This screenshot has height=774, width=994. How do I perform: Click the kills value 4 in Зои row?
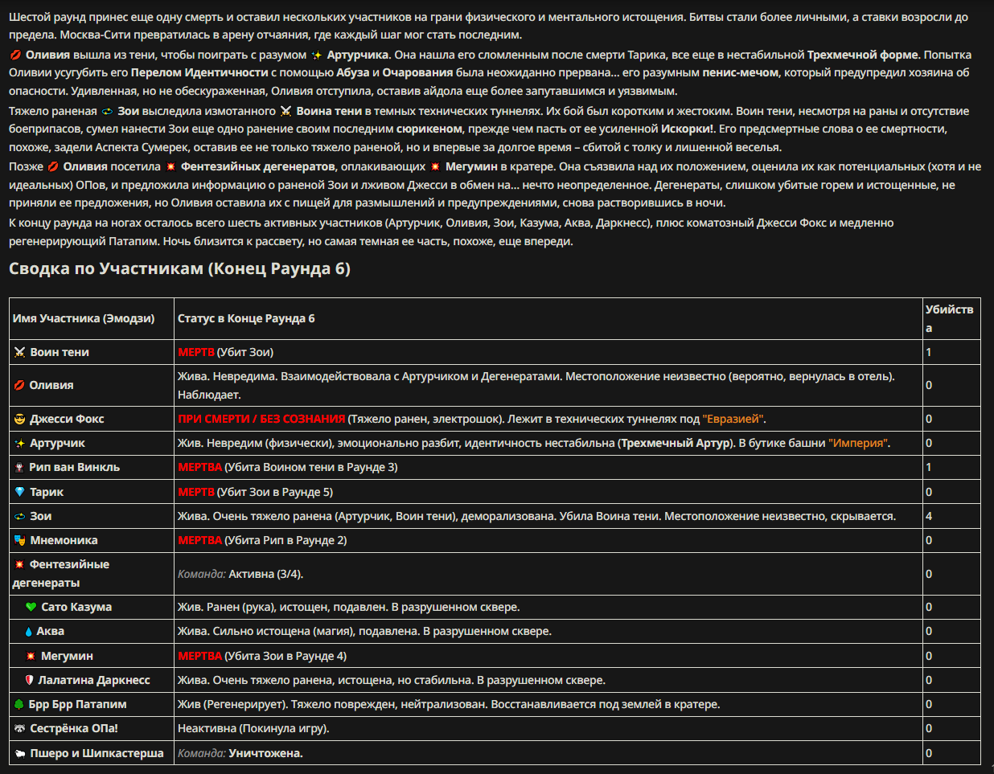point(929,516)
